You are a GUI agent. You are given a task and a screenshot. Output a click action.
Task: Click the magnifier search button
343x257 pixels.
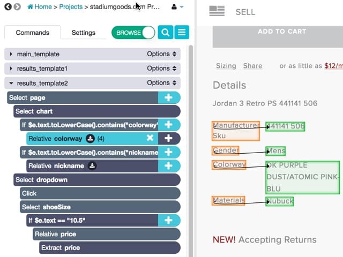click(x=166, y=32)
